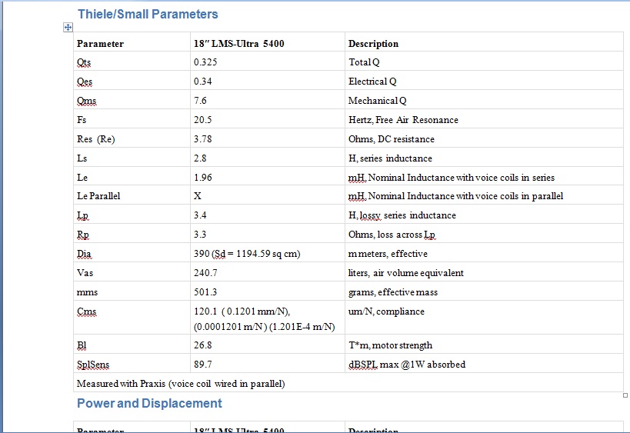Viewport: 630px width, 433px height.
Task: Click the 'X' value cell
Action: pyautogui.click(x=268, y=195)
